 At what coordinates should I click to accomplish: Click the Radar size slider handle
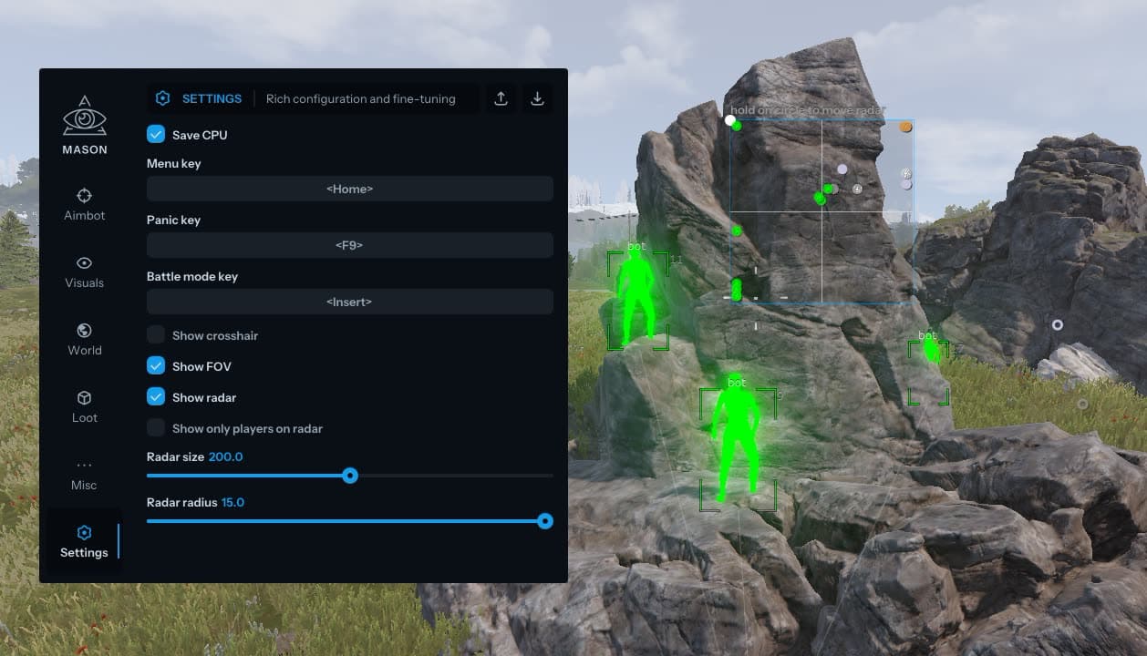[x=350, y=476]
